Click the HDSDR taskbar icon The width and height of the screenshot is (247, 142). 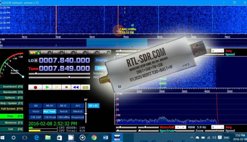point(117,138)
